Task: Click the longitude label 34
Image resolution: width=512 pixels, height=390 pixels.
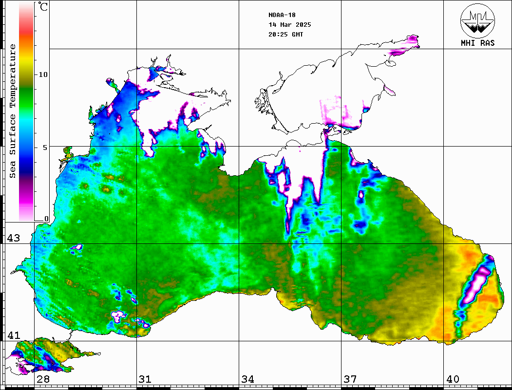Action: [x=247, y=379]
